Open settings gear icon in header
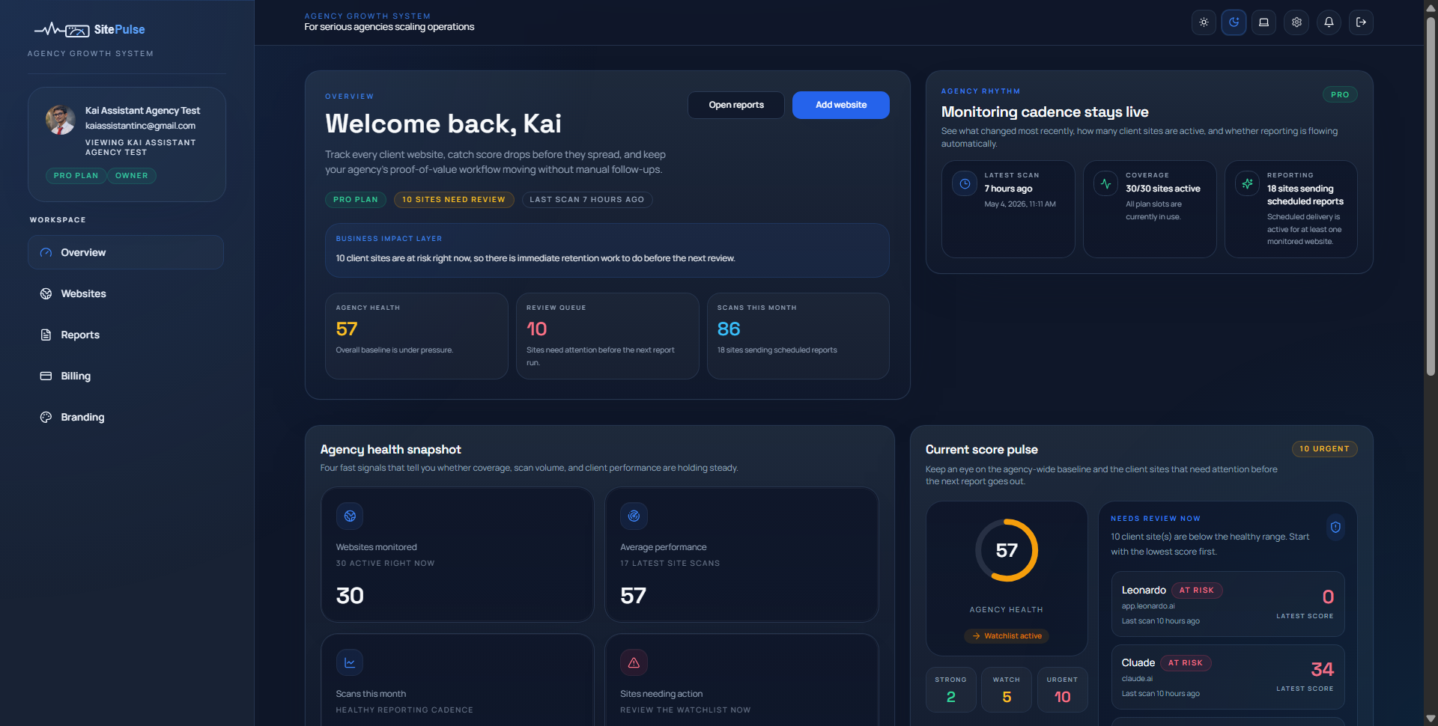This screenshot has width=1438, height=726. point(1296,22)
